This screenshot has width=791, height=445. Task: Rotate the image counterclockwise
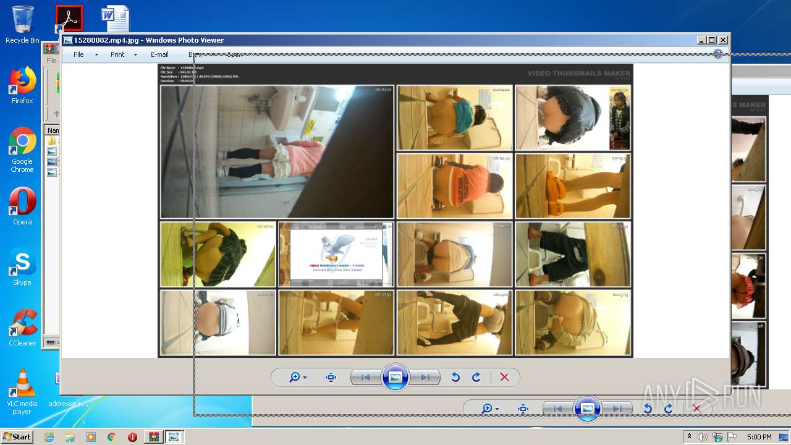point(455,377)
